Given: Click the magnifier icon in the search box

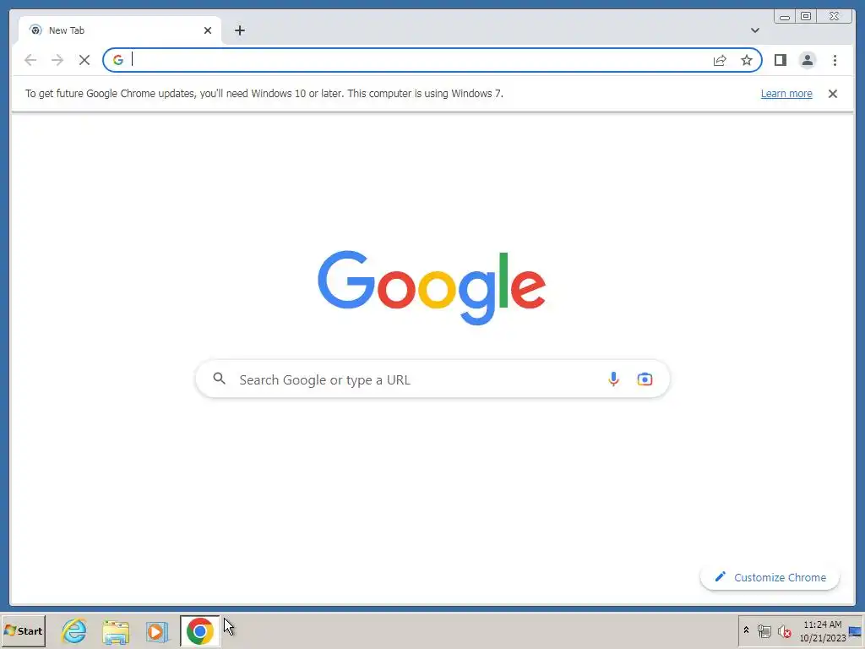Looking at the screenshot, I should click(219, 379).
